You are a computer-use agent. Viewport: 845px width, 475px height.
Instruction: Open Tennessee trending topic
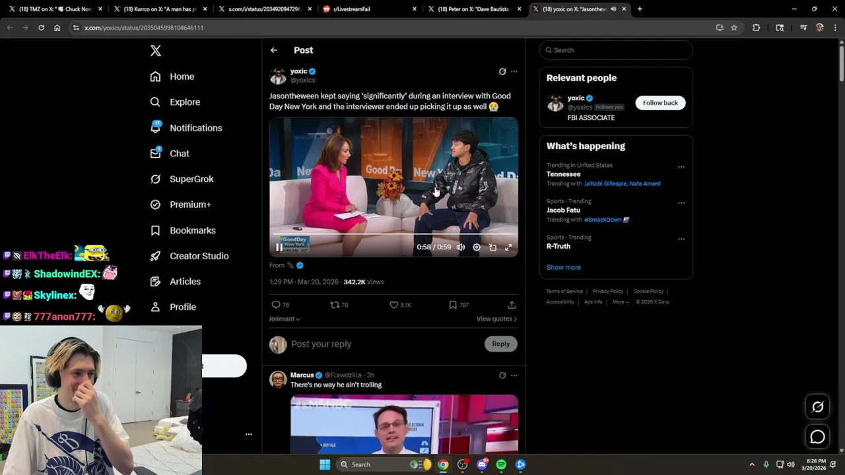(564, 174)
